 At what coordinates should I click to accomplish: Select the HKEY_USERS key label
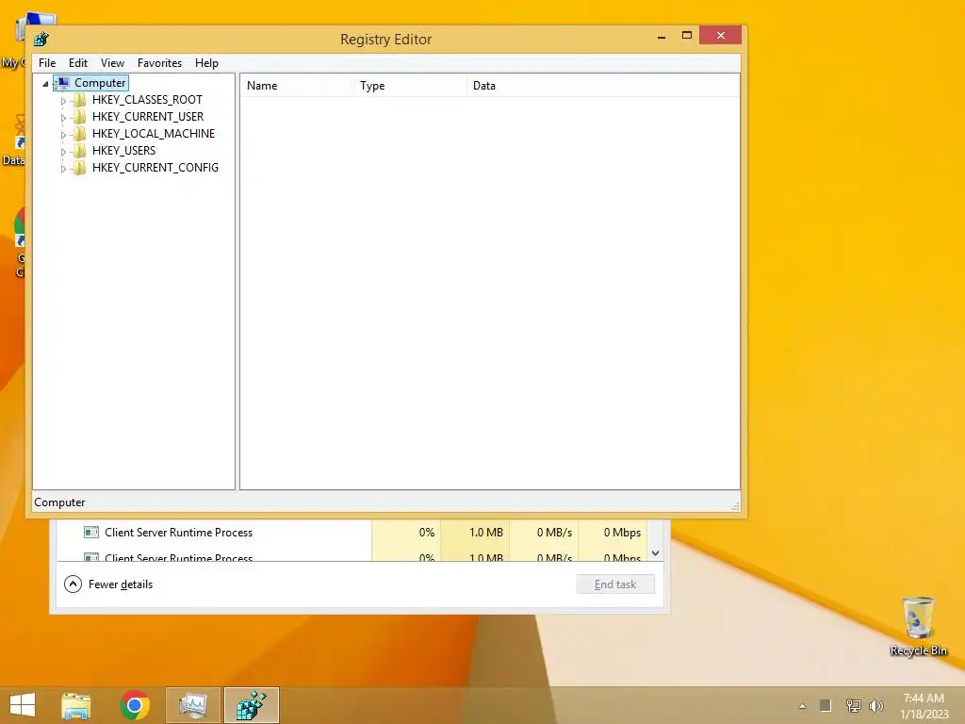(x=123, y=151)
